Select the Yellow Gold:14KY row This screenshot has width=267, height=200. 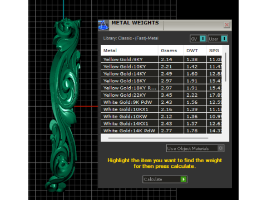(x=161, y=73)
